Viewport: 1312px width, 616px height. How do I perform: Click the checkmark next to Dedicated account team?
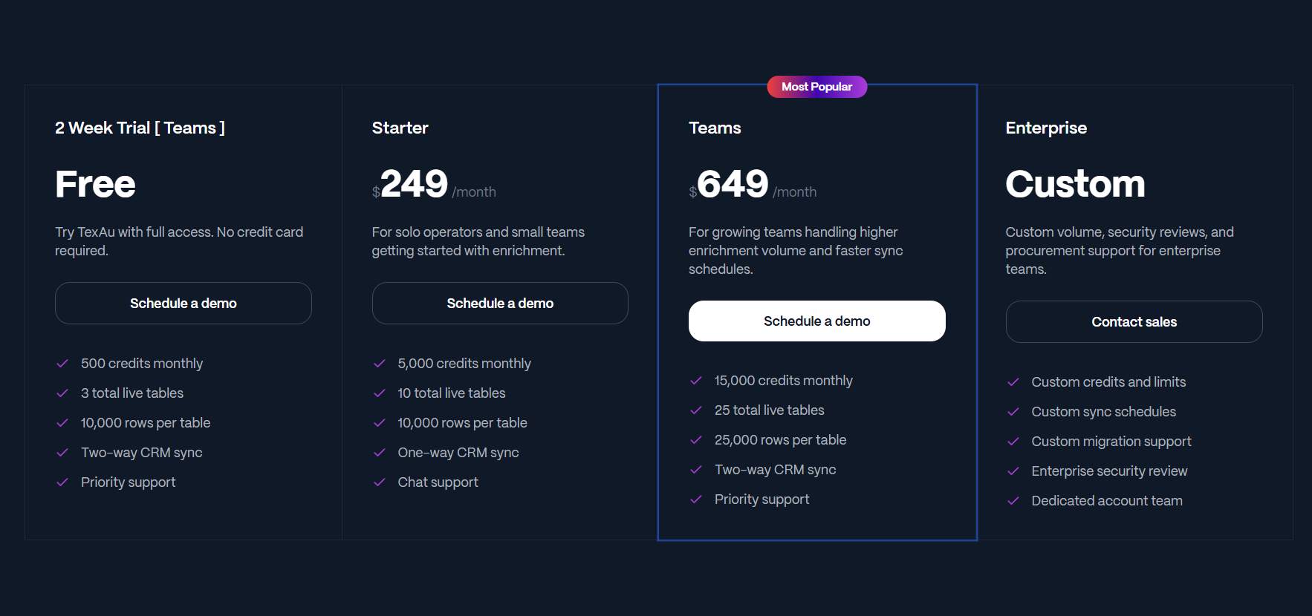[1013, 500]
